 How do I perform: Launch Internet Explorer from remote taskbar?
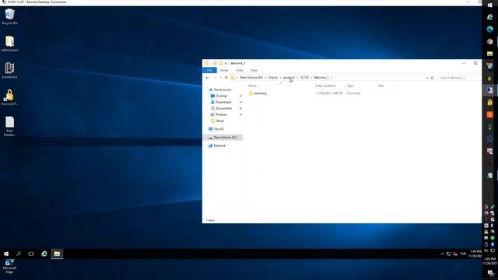coord(44,254)
